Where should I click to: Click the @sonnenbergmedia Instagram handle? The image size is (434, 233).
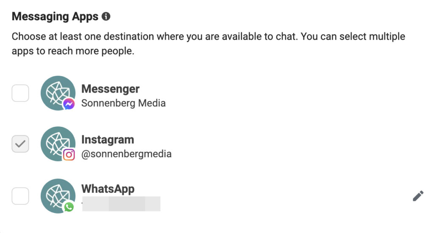[126, 154]
